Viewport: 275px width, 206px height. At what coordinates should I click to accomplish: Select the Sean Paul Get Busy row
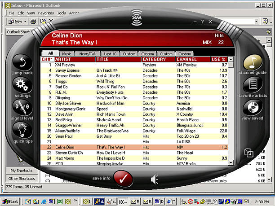point(134,136)
